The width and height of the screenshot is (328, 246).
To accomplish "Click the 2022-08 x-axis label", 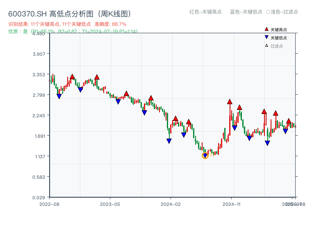I will pyautogui.click(x=49, y=204).
